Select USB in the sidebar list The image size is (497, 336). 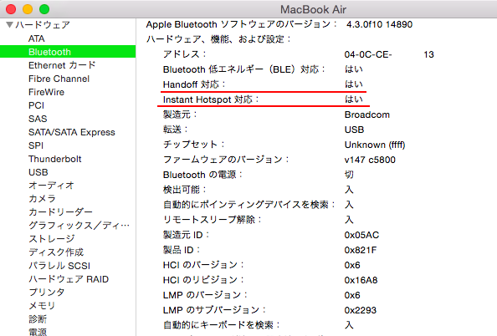coord(38,172)
